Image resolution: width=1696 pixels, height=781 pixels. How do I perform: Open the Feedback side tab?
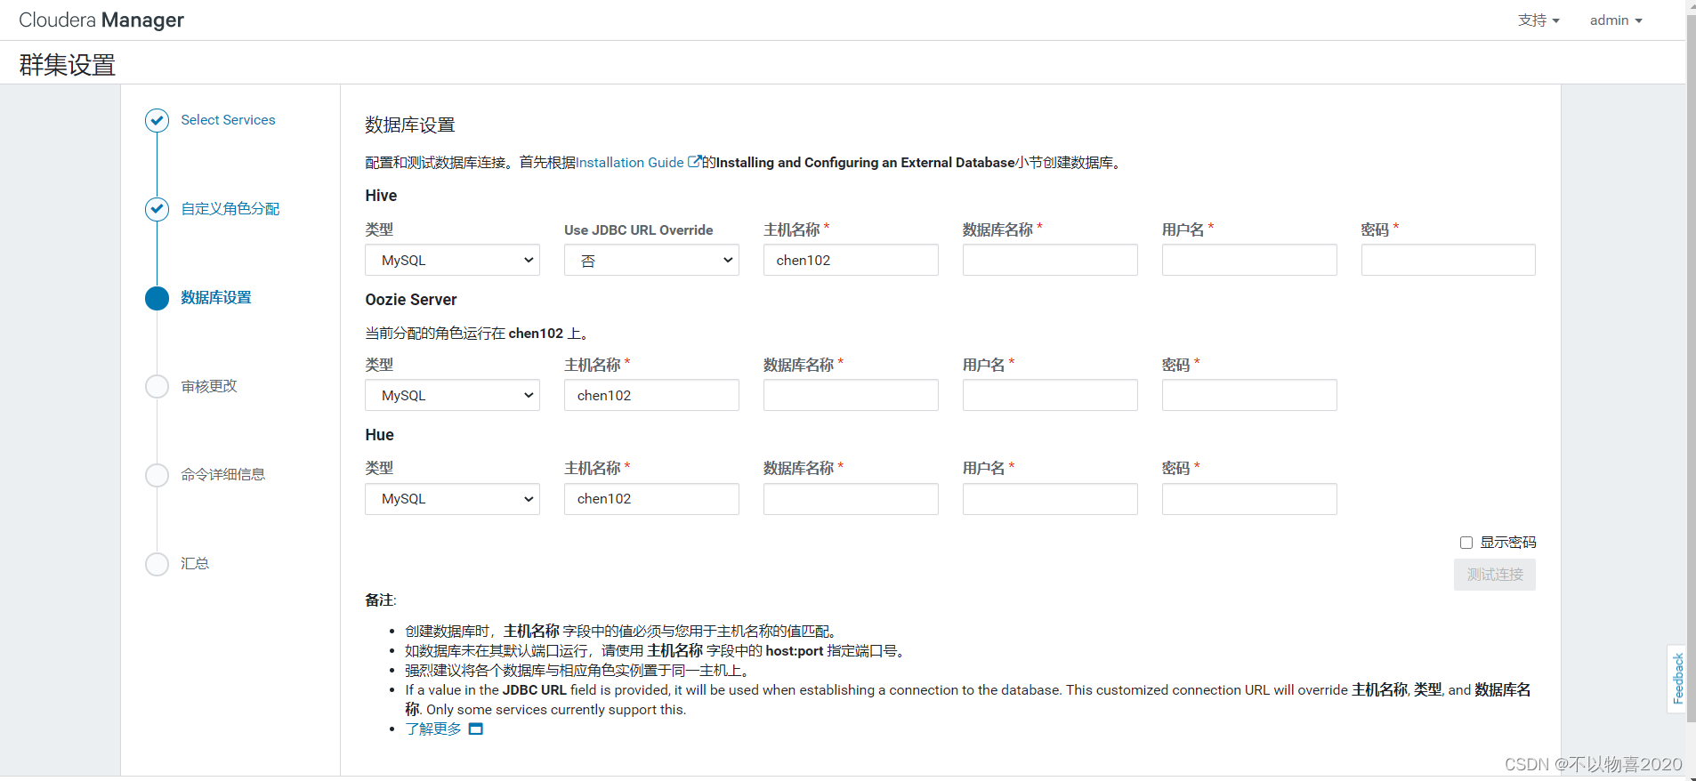(x=1677, y=679)
